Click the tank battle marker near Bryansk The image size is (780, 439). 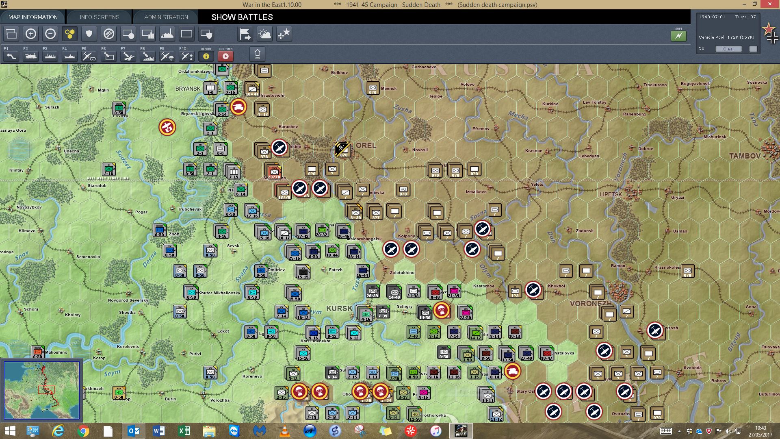pos(238,107)
